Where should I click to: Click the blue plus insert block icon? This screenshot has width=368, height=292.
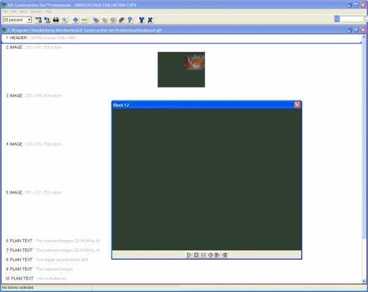coord(75,20)
